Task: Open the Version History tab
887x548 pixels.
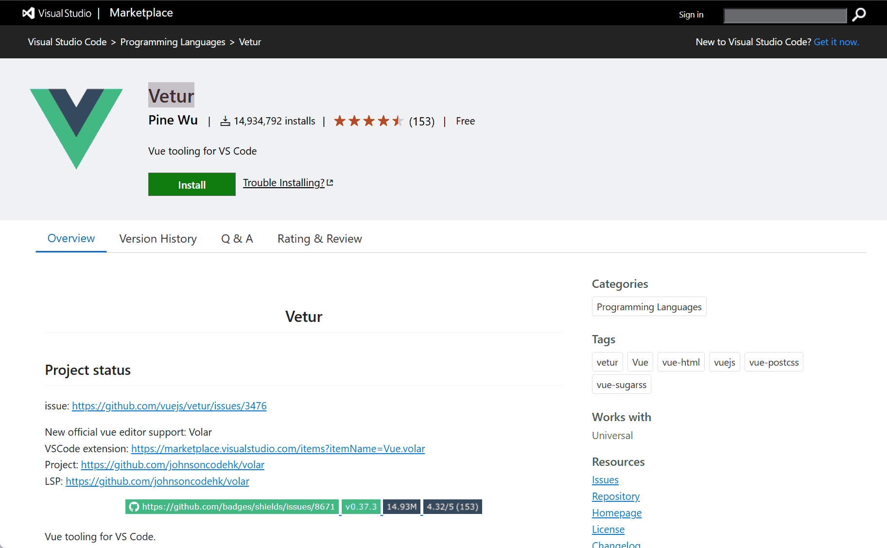Action: tap(158, 239)
